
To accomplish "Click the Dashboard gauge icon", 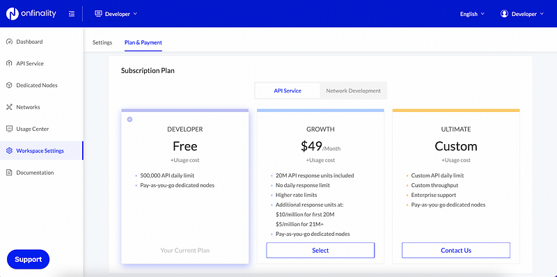I will [10, 42].
